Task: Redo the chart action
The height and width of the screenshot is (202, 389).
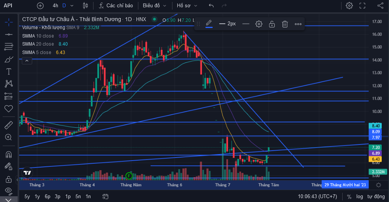Action: [224, 5]
